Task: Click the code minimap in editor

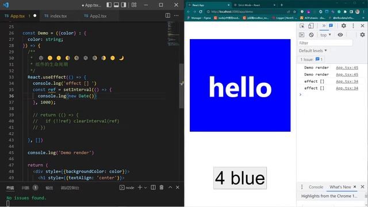Action: 173,33
